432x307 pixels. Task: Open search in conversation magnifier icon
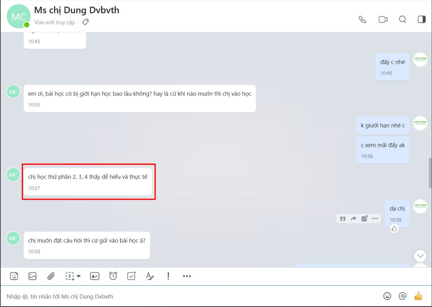point(403,20)
